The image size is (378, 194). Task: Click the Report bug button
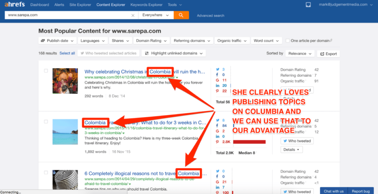click(x=361, y=191)
